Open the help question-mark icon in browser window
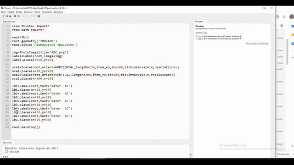Image resolution: width=294 pixels, height=165 pixels. [277, 16]
